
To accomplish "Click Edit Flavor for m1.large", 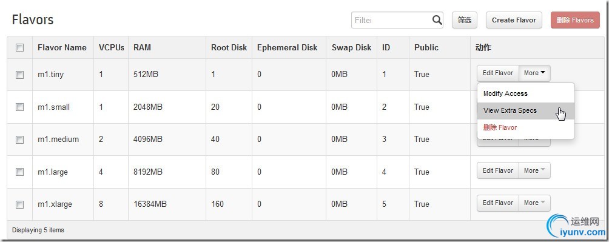I will pyautogui.click(x=498, y=170).
